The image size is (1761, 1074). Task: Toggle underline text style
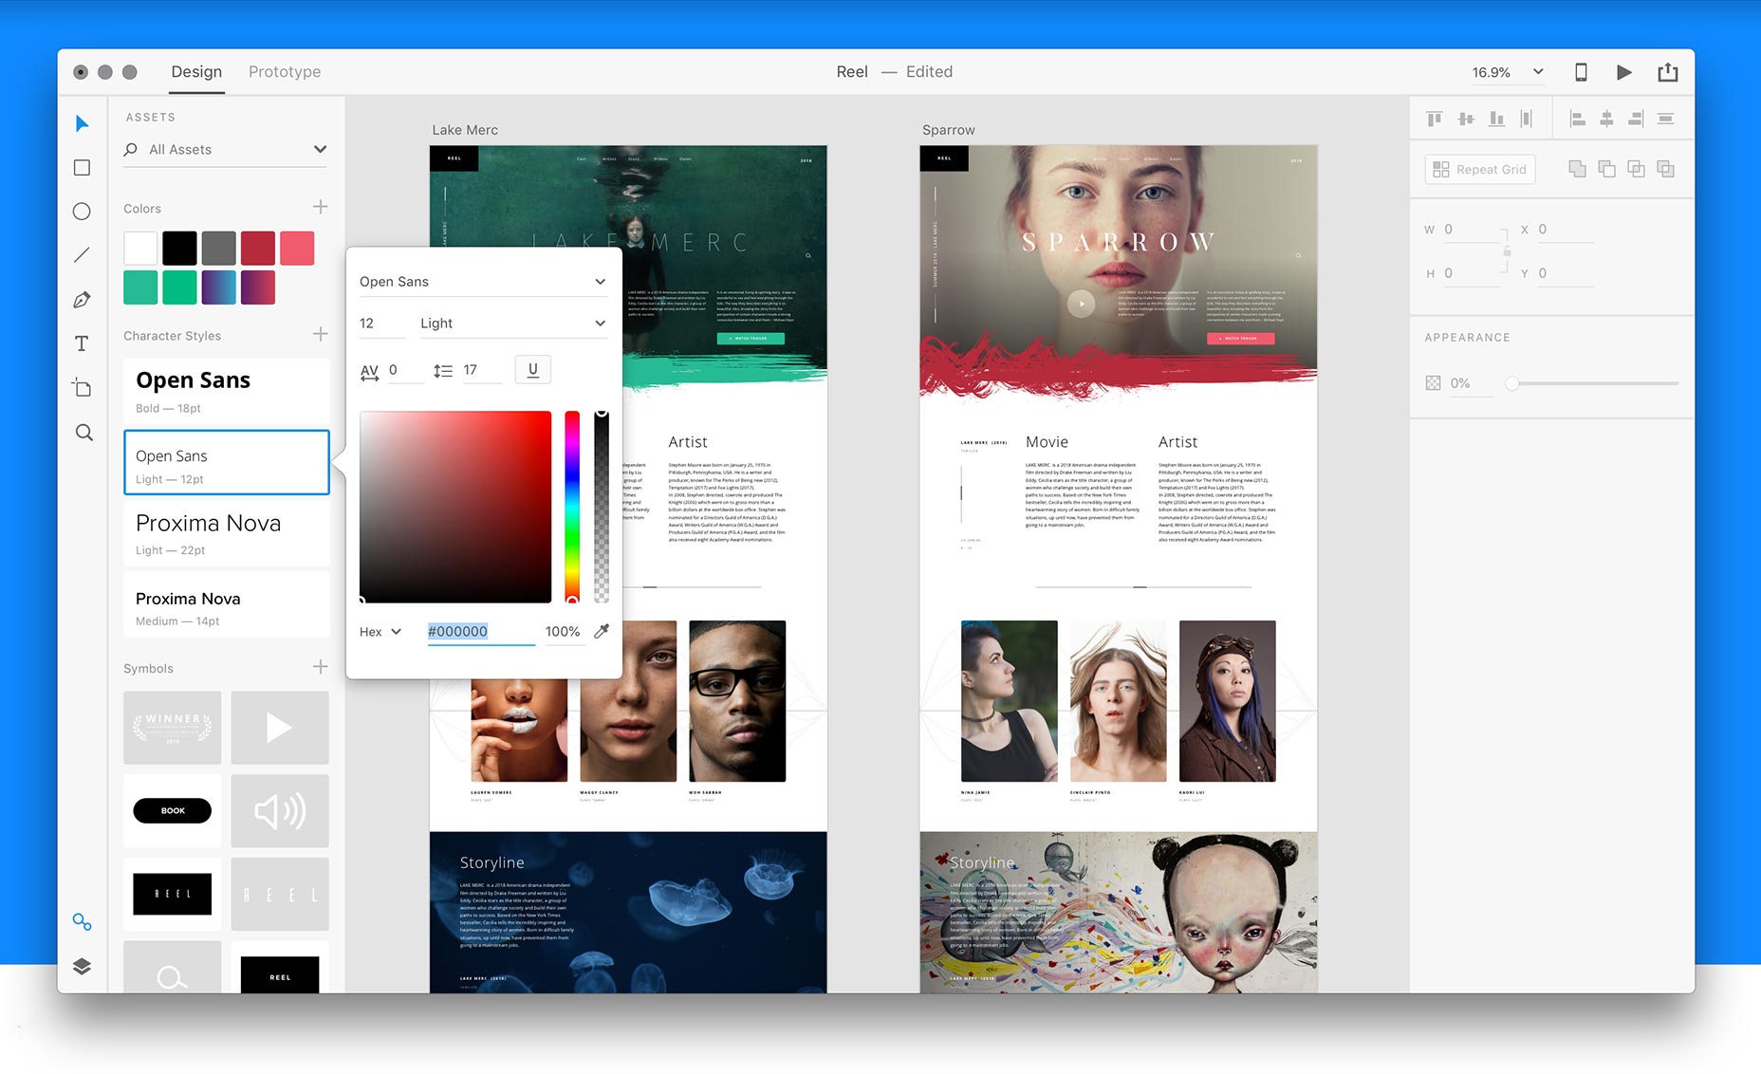point(532,370)
